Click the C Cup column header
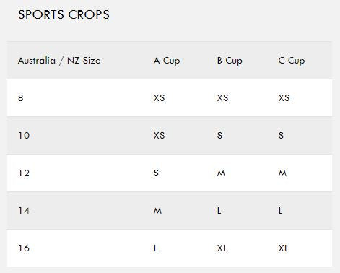Image resolution: width=340 pixels, height=273 pixels. (x=292, y=61)
